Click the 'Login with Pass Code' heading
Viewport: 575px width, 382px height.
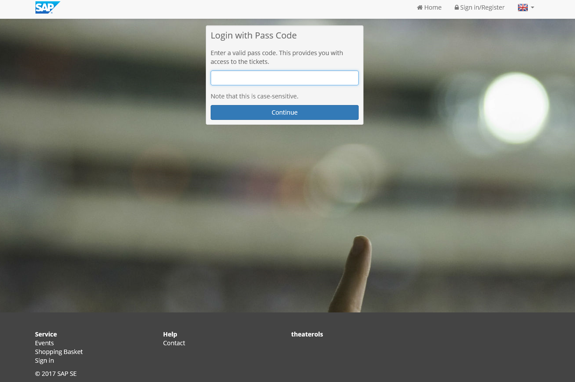[254, 35]
